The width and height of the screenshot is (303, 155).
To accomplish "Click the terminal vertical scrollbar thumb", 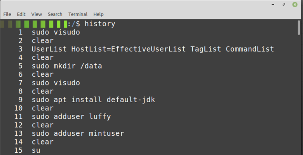I will tap(299, 28).
